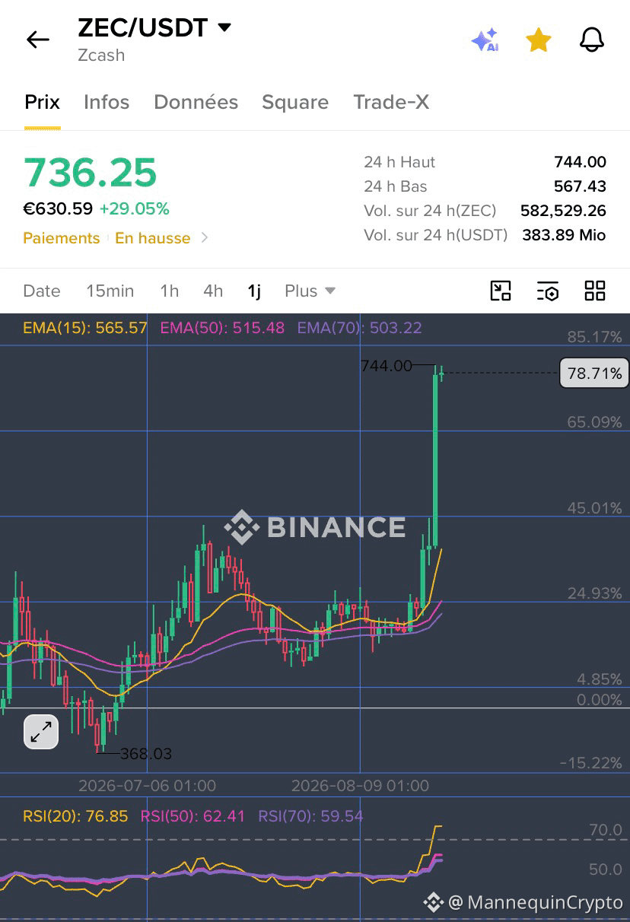Click the ZEC volume 582,529.26
Image resolution: width=630 pixels, height=922 pixels.
point(563,211)
